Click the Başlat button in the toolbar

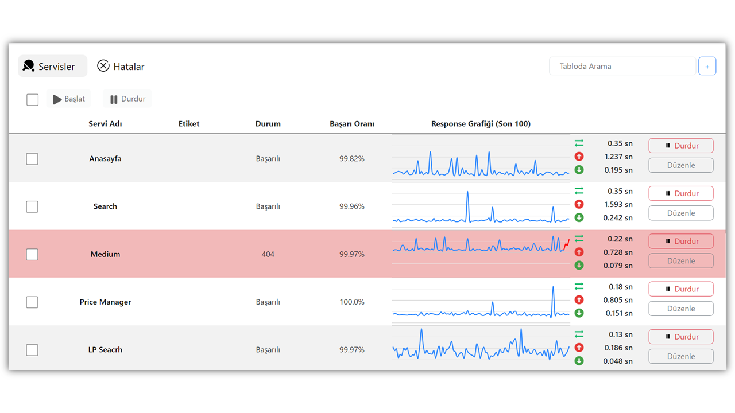tap(68, 99)
